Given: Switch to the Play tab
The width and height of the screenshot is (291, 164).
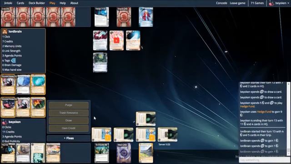Looking at the screenshot, I should (x=52, y=3).
